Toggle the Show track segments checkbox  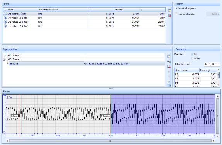(176, 9)
